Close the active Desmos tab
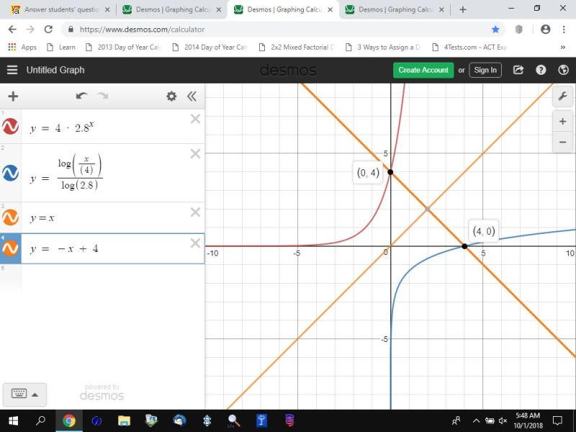Screen dimensions: 576x432 pos(330,9)
